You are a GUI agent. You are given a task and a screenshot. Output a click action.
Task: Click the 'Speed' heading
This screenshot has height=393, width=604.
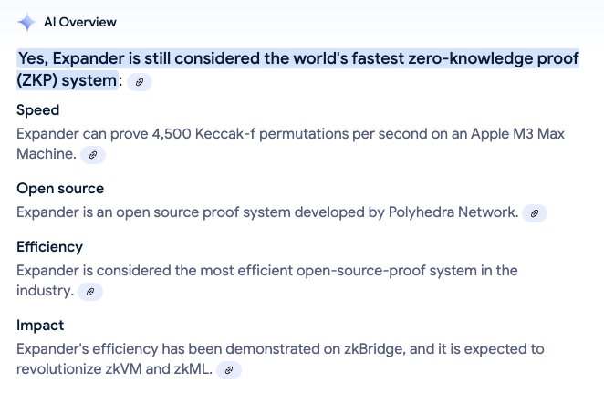coord(37,110)
